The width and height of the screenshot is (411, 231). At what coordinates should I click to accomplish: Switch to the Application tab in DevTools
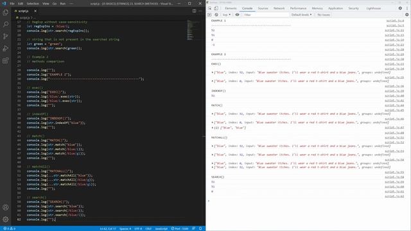tap(335, 8)
